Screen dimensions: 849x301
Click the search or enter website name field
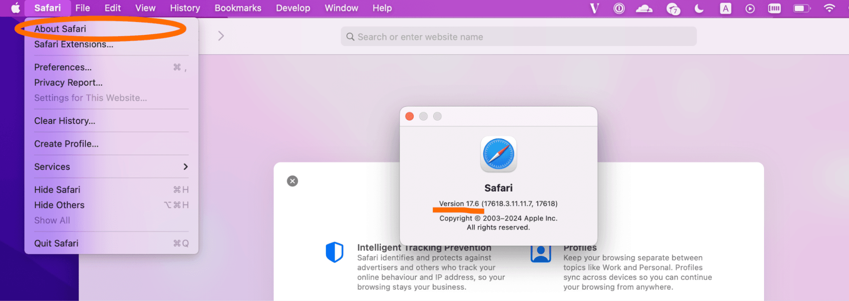tap(518, 37)
